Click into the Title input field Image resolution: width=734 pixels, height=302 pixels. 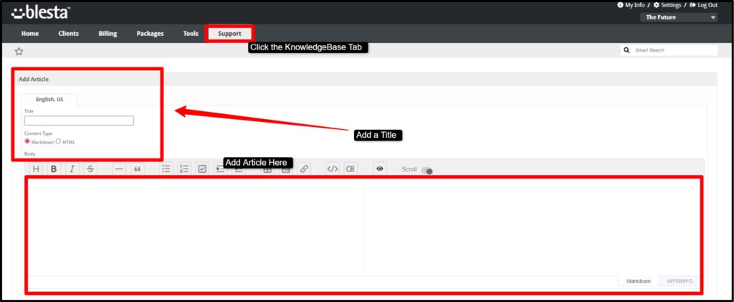point(79,121)
